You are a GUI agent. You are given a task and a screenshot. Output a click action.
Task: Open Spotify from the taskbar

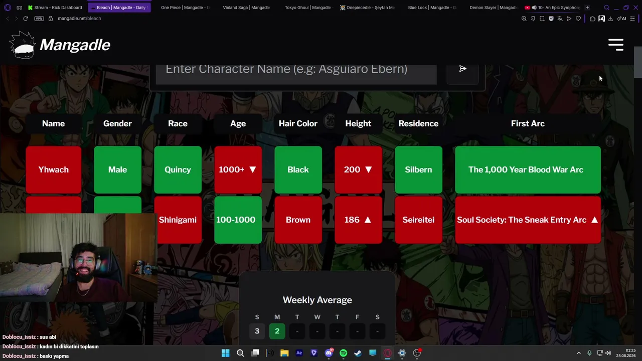pos(343,353)
